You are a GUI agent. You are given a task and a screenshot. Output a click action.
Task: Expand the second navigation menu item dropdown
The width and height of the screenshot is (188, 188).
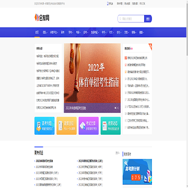pos(45,32)
